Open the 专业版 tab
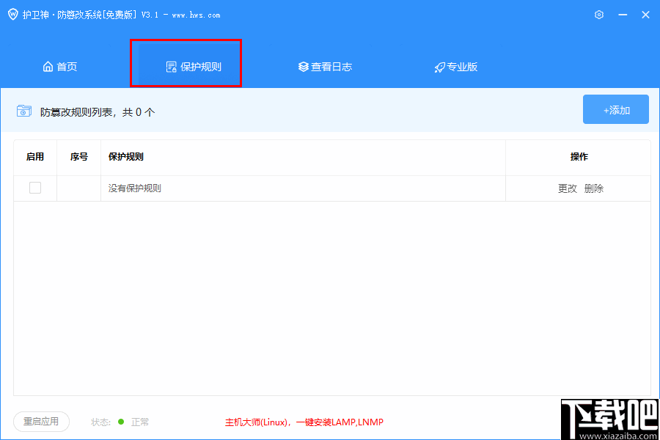This screenshot has width=660, height=440. pyautogui.click(x=455, y=66)
